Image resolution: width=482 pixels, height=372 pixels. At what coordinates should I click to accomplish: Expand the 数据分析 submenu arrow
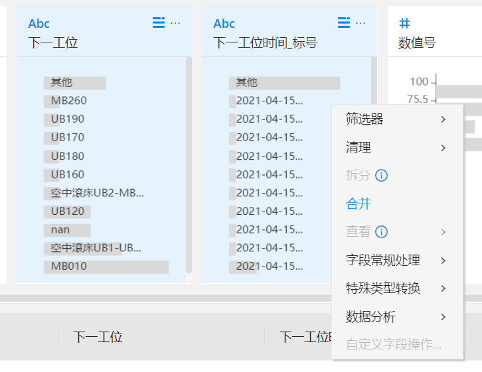(443, 317)
